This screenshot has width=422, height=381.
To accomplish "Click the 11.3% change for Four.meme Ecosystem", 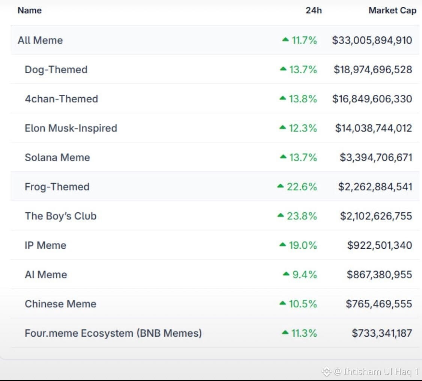I will coord(299,333).
